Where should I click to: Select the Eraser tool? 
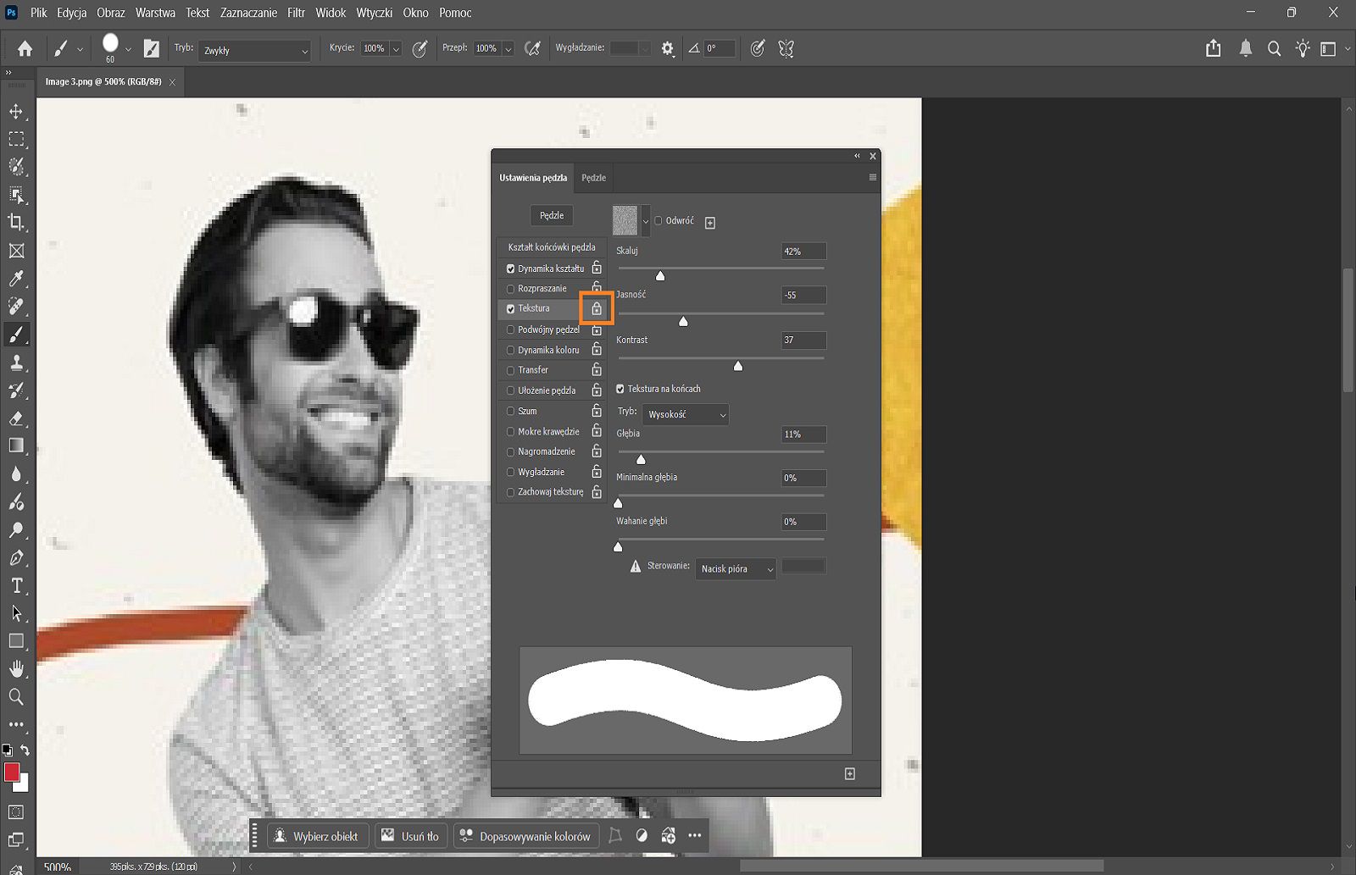click(16, 419)
